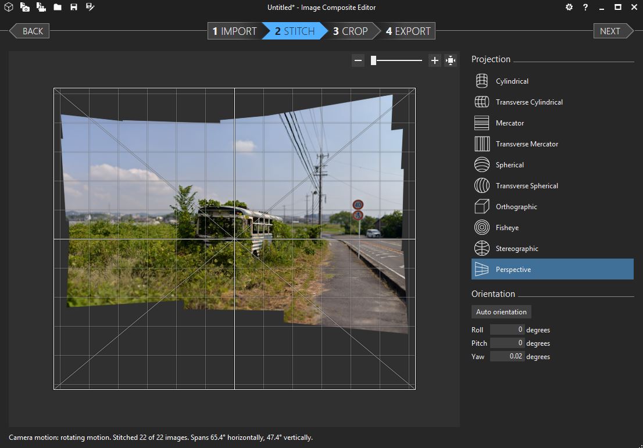The image size is (643, 448).
Task: Click the Pitch degrees input field
Action: pyautogui.click(x=508, y=343)
